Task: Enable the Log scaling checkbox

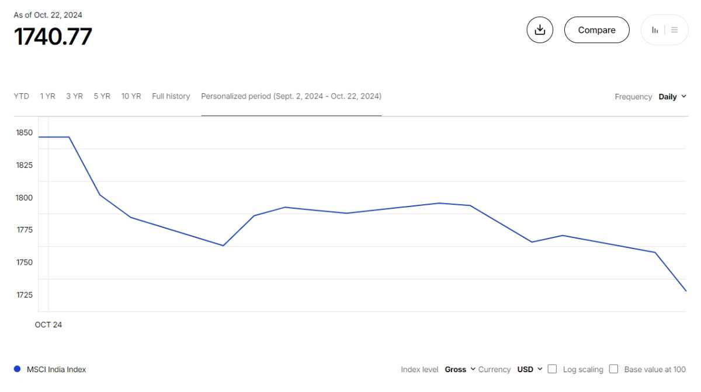Action: (x=552, y=369)
